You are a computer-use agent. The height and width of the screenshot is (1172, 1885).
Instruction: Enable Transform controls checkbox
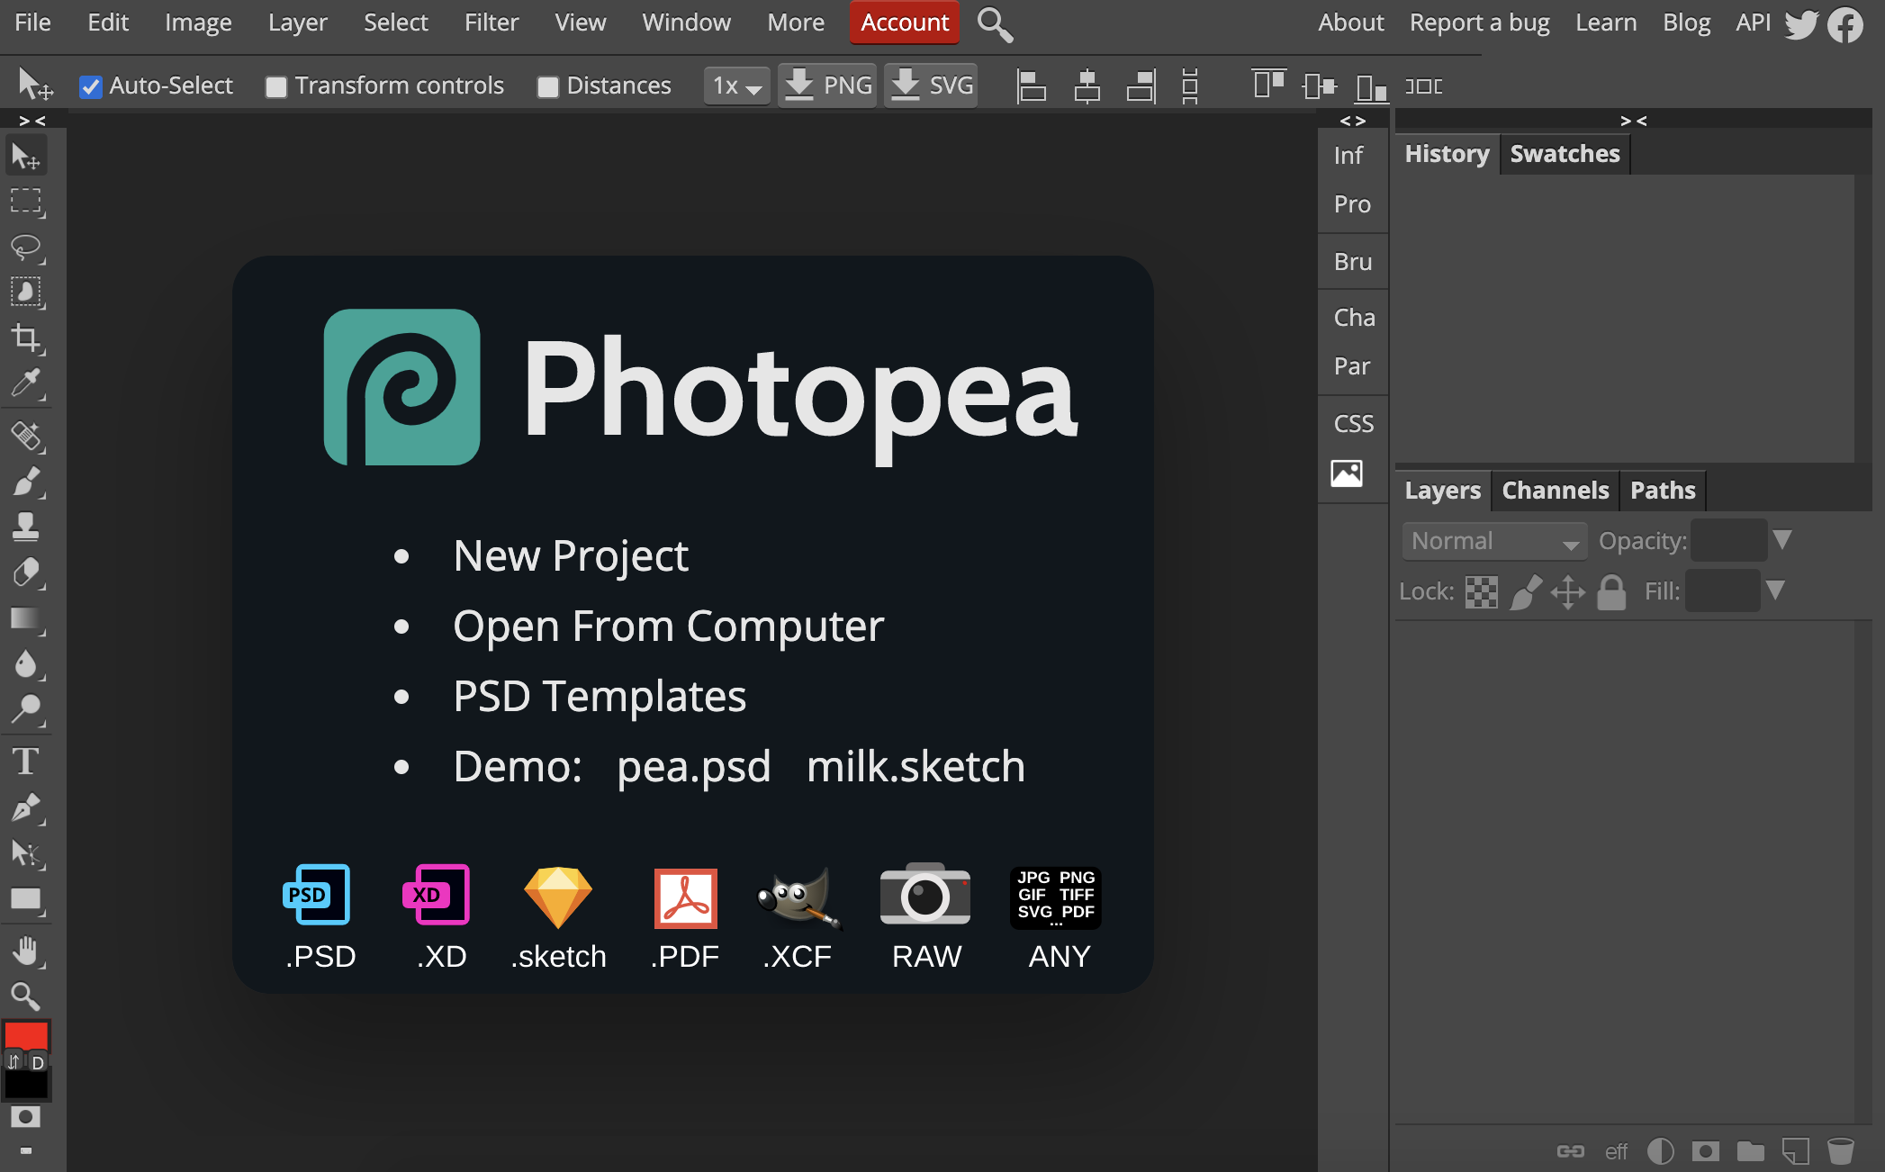275,85
